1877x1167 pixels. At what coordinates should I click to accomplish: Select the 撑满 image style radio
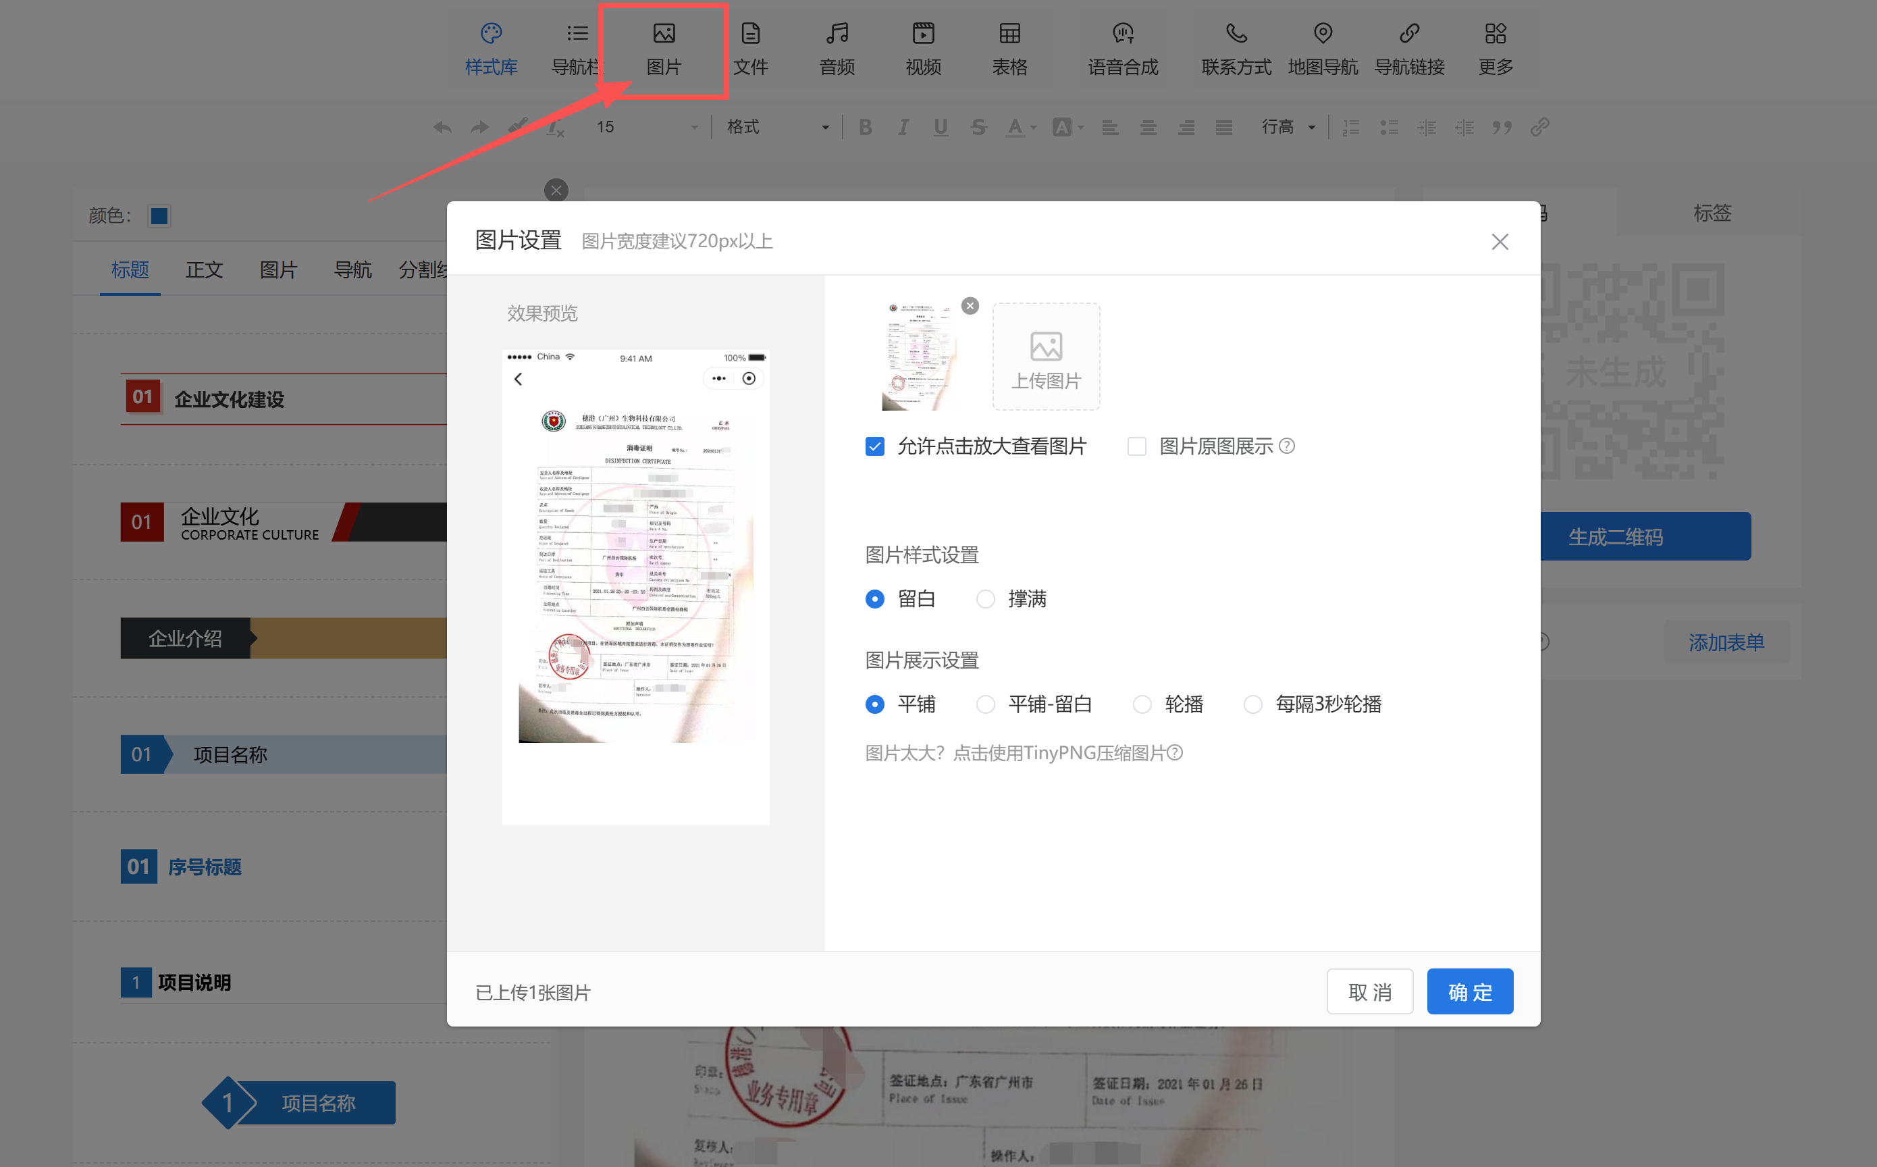tap(985, 599)
